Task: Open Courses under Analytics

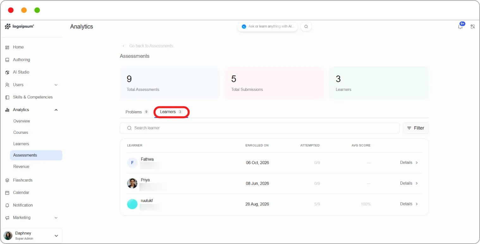Action: [21, 133]
